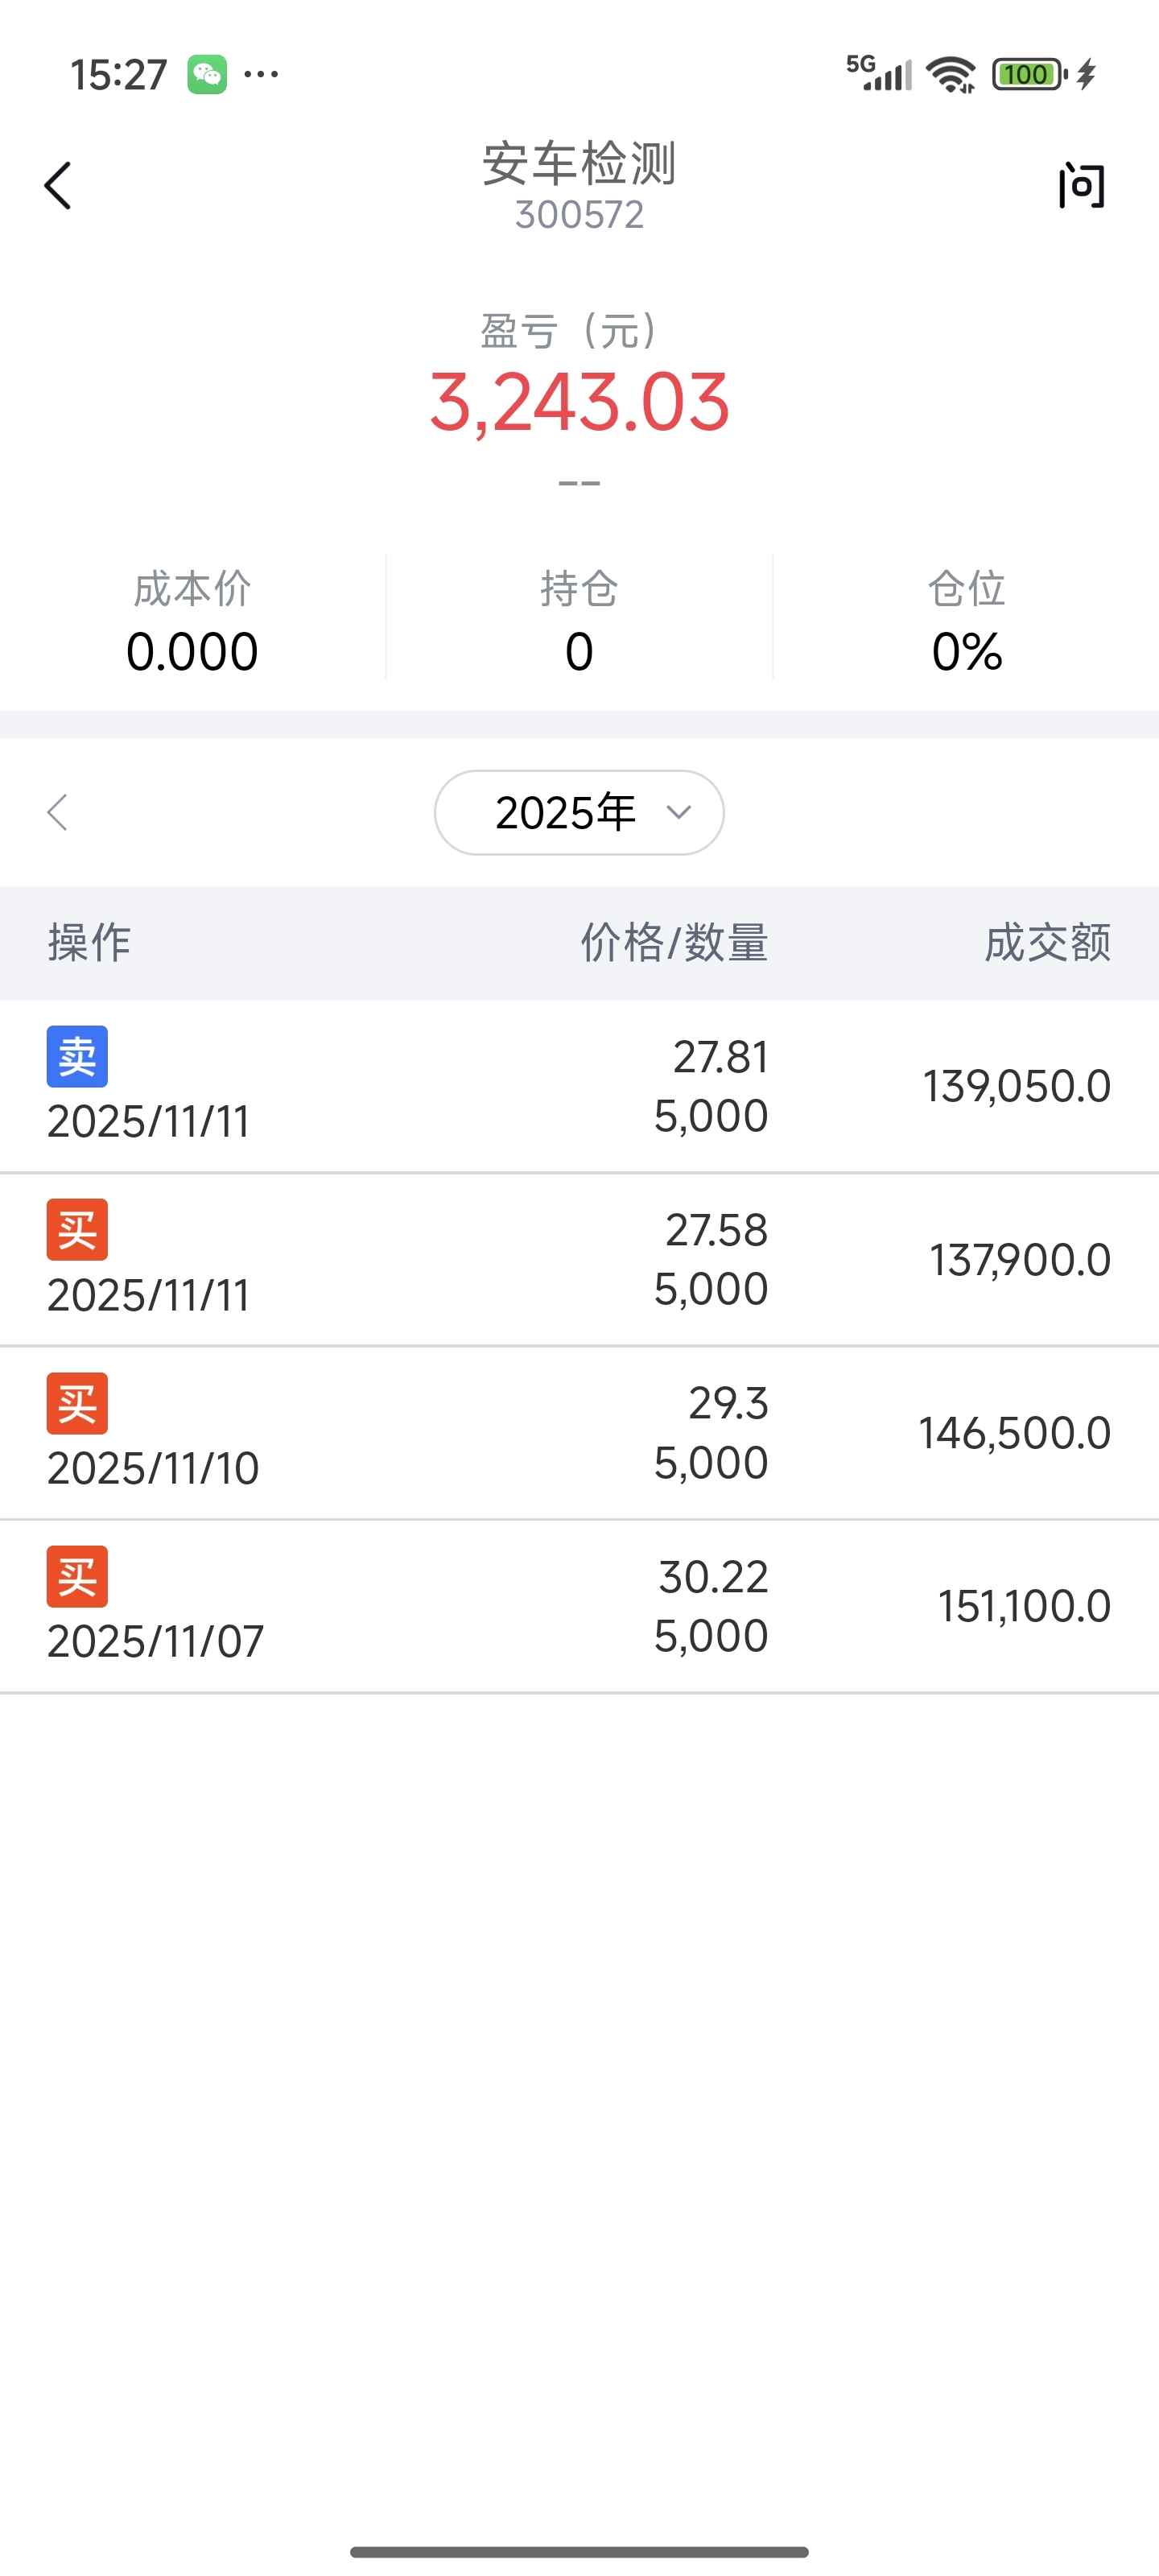Tap the blue 卖 sell badge
Screen dimensions: 1159x2576
[x=77, y=1057]
